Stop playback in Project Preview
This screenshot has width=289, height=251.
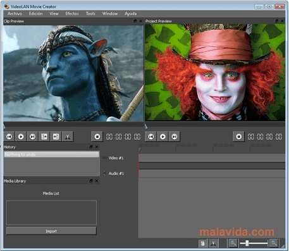pos(238,137)
